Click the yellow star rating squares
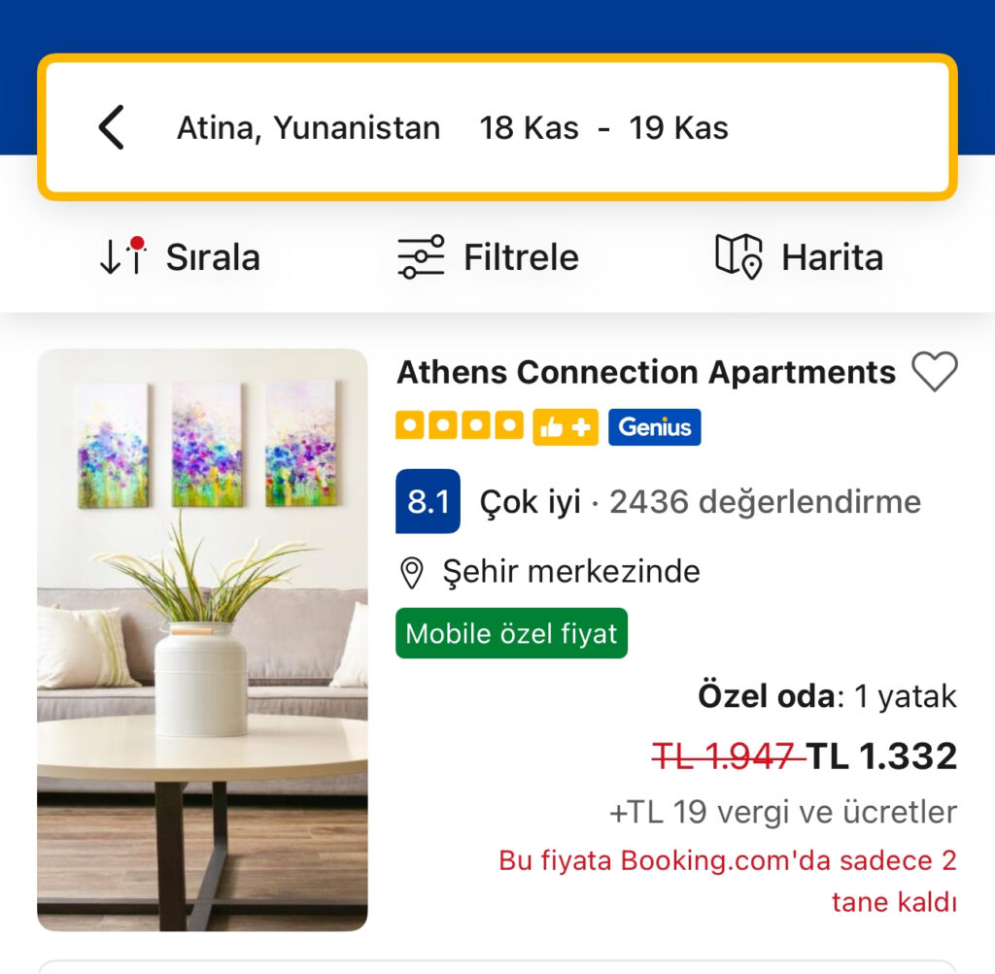995x974 pixels. point(460,425)
